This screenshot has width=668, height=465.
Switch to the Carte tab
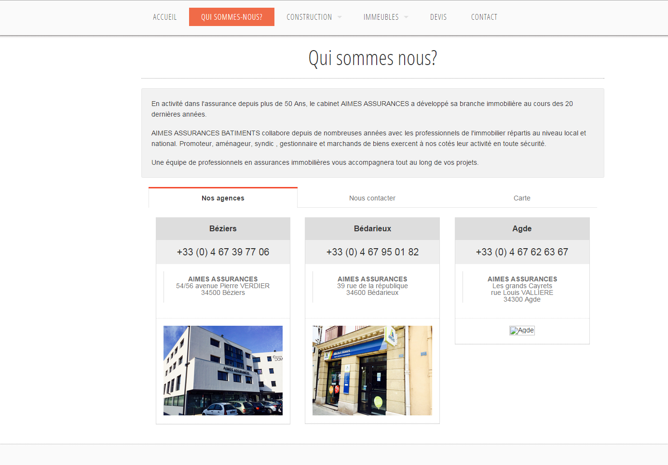tap(522, 198)
